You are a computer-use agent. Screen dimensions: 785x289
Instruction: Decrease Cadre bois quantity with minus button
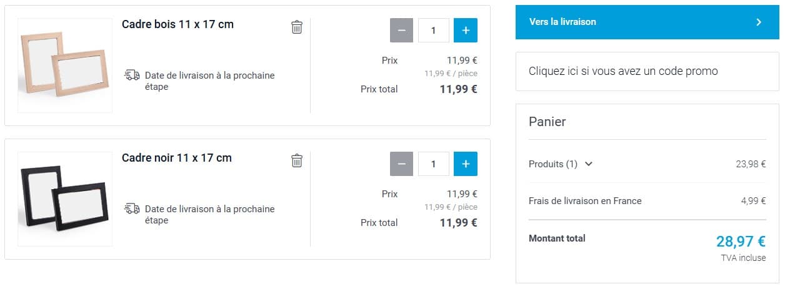coord(401,31)
